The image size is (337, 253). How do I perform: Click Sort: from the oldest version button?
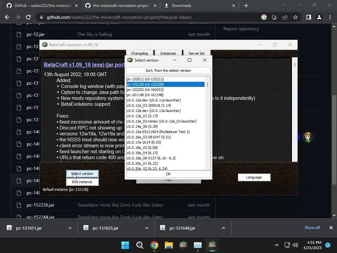click(168, 70)
